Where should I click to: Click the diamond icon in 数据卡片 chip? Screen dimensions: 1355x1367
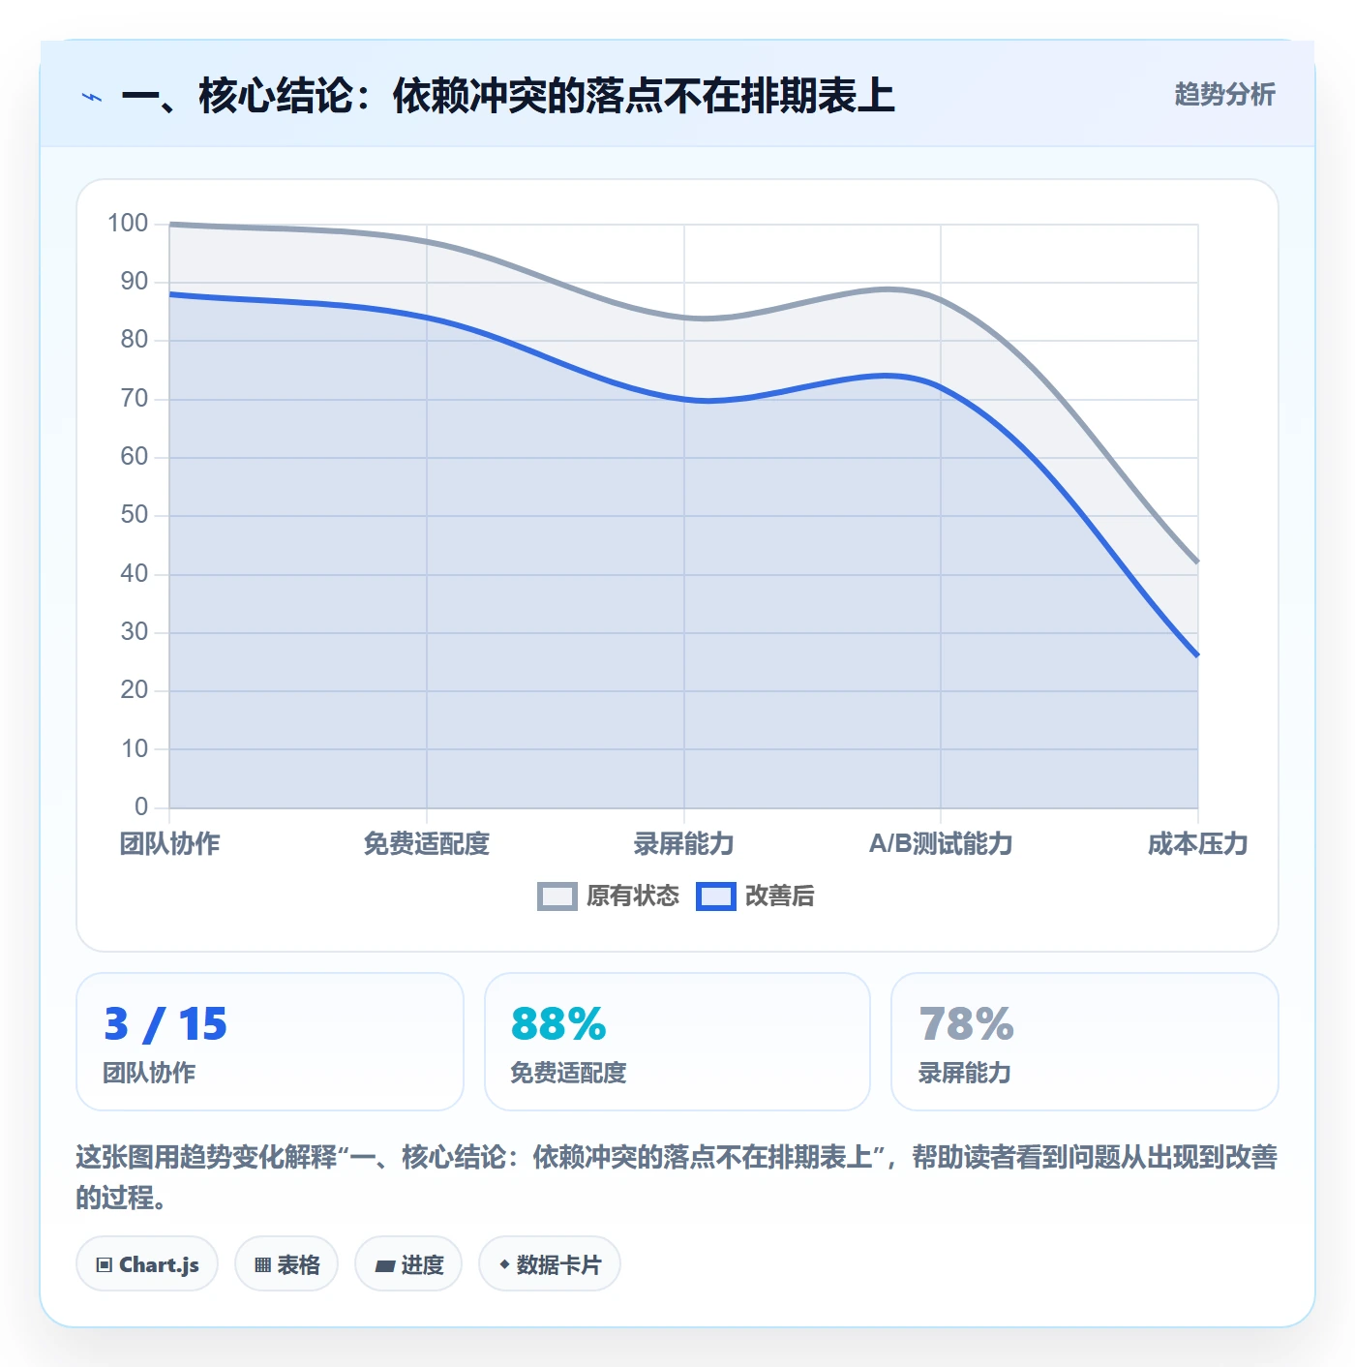pos(504,1264)
